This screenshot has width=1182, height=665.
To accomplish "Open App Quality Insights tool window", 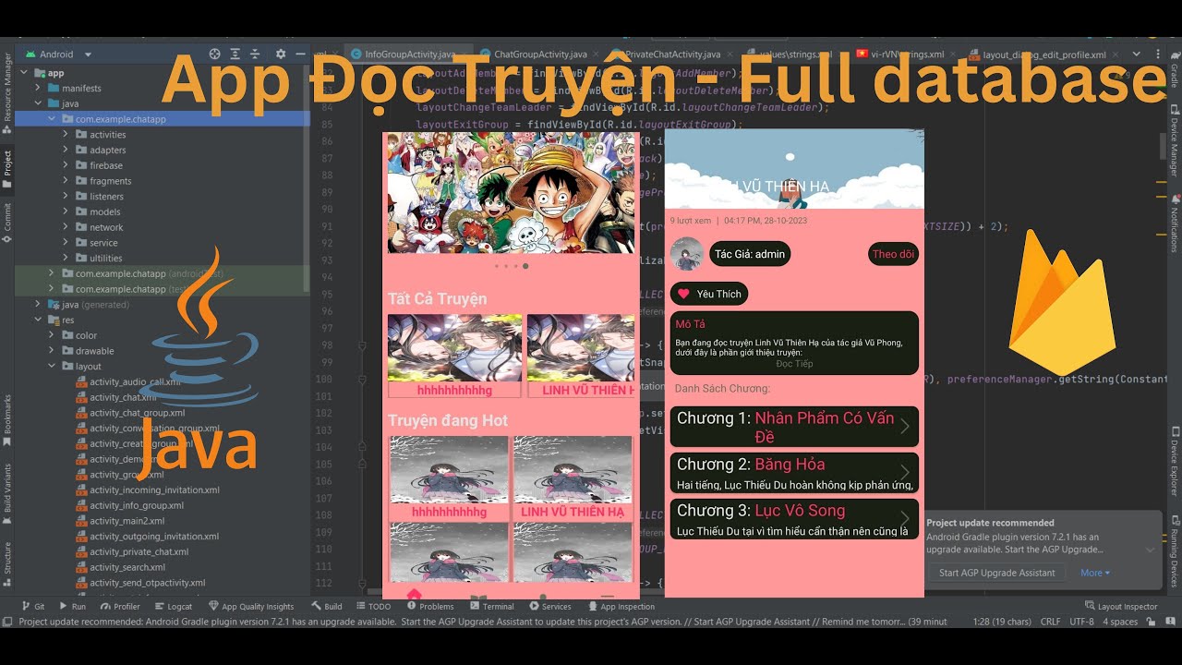I will (x=251, y=607).
